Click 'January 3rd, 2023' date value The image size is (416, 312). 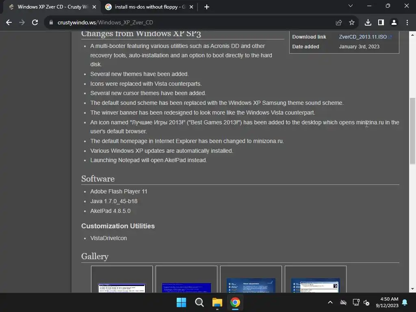(359, 47)
